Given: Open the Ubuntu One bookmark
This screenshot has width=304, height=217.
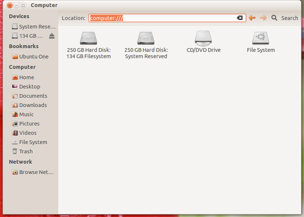Looking at the screenshot, I should [33, 57].
